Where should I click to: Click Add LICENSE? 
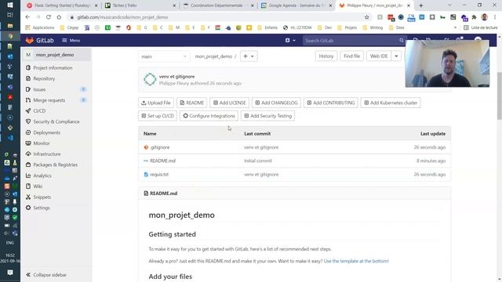click(x=230, y=103)
